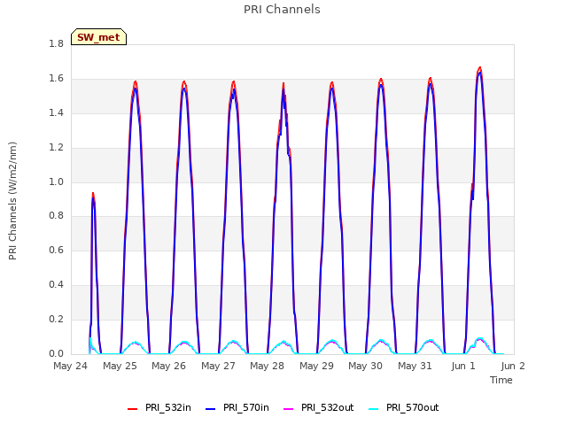Click the 1.8 y-axis tick label
The width and height of the screenshot is (567, 425).
[57, 44]
